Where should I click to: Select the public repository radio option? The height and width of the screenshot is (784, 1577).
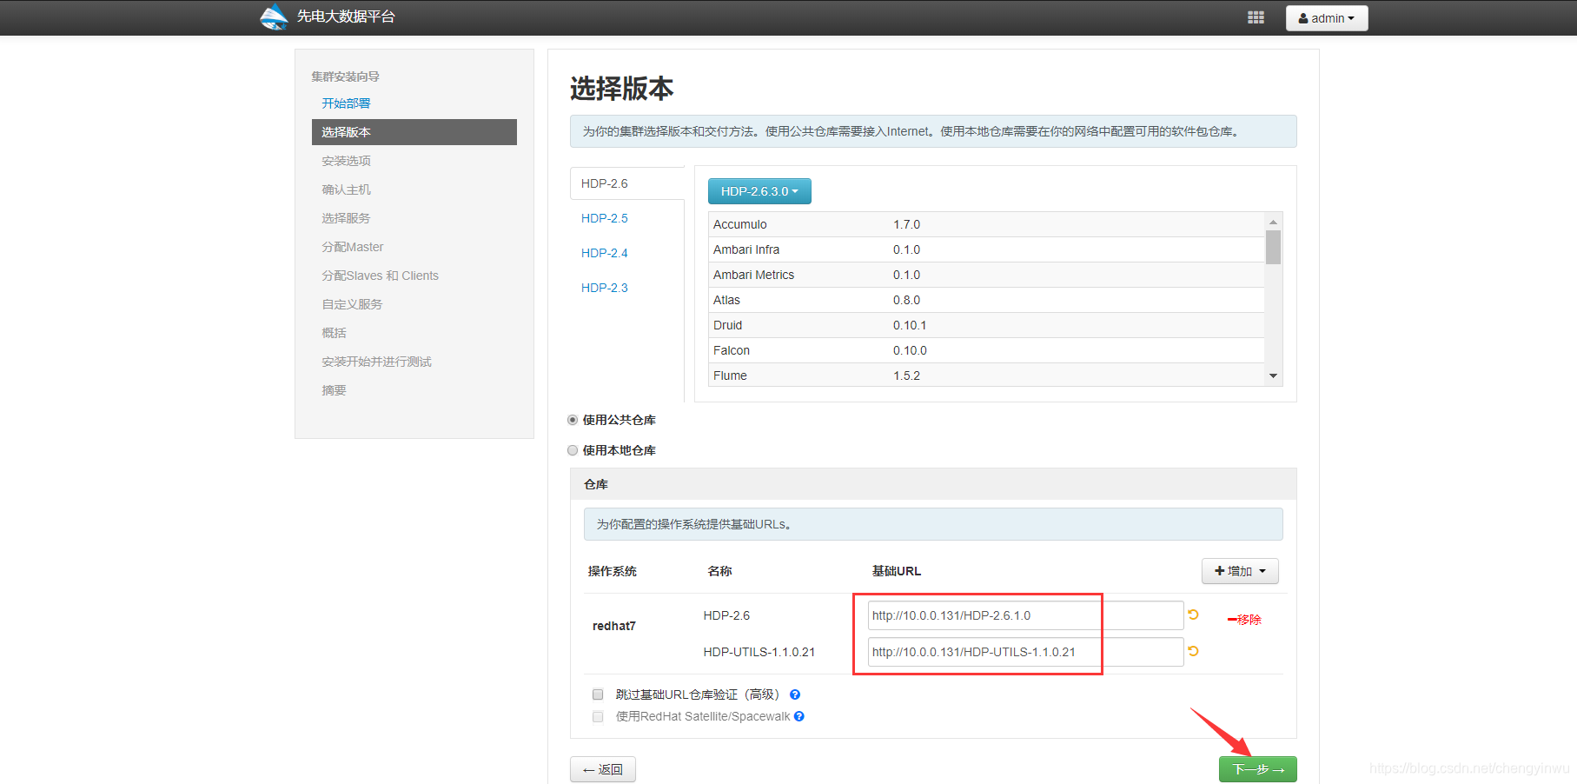[573, 420]
